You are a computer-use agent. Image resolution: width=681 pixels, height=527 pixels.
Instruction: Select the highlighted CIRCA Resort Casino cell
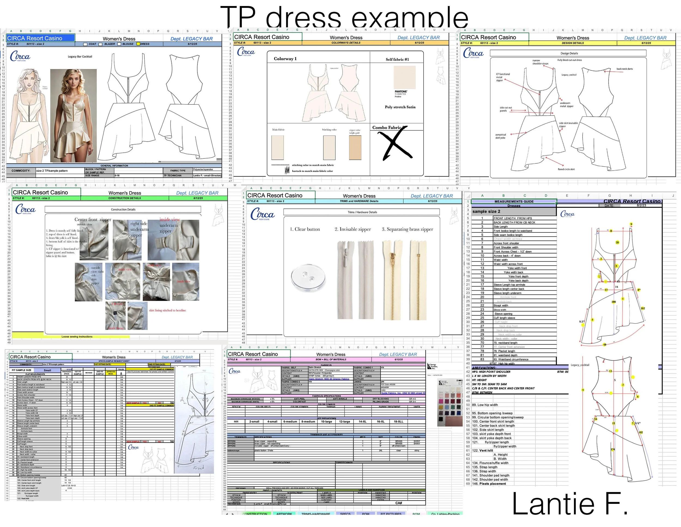41,38
